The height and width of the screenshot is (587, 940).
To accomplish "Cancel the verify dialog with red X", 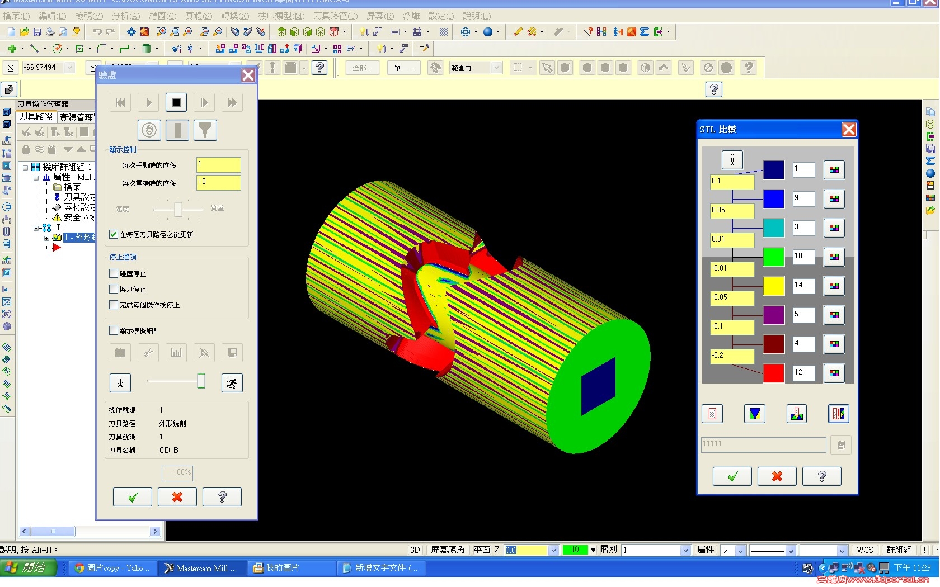I will coord(177,497).
